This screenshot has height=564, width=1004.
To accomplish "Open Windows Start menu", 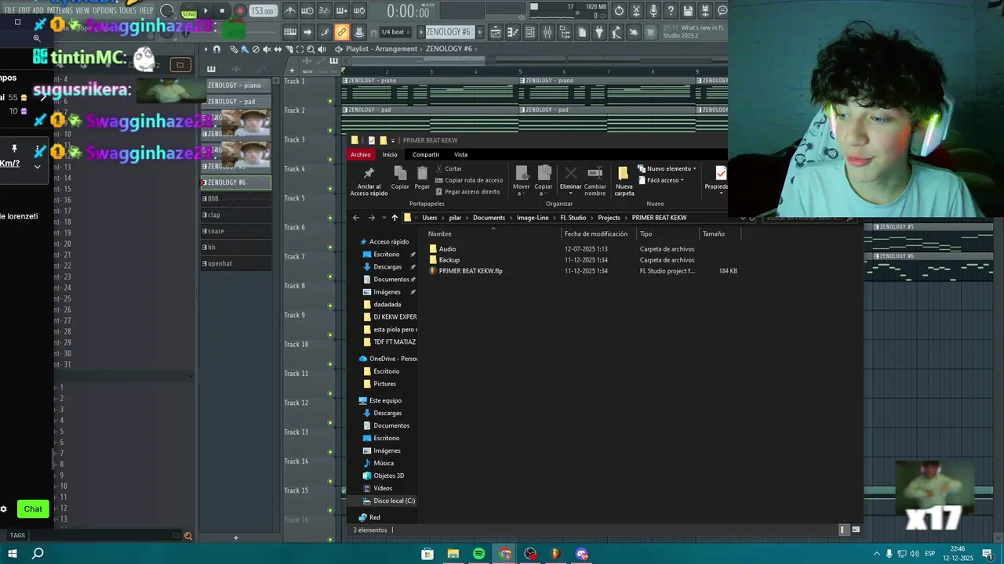I will [13, 554].
